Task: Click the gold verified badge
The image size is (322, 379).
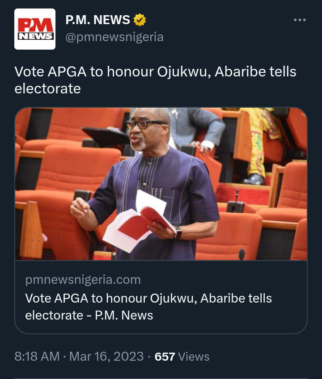Action: tap(140, 20)
